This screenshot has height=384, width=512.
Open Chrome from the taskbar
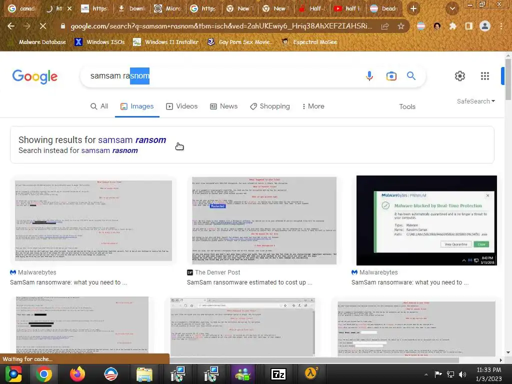pos(44,374)
